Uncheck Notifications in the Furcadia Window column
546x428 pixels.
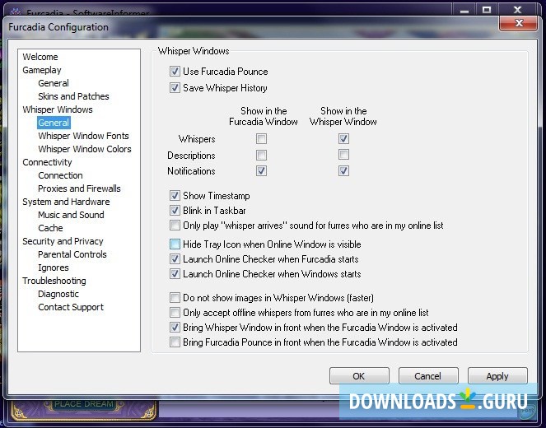(x=262, y=171)
